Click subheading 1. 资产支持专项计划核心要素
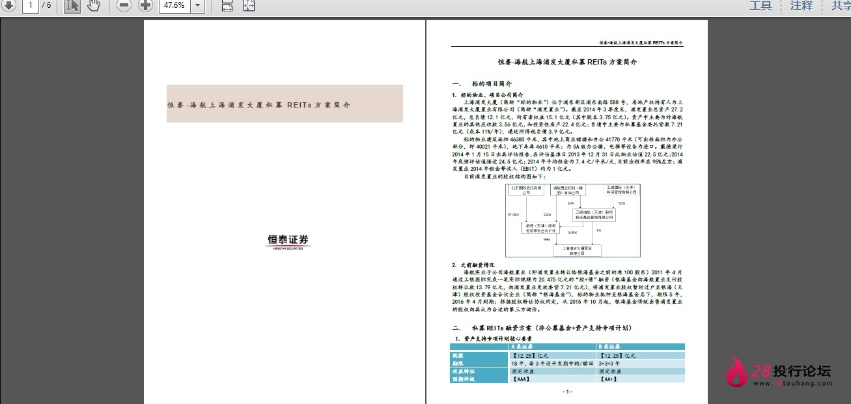This screenshot has width=851, height=404. click(x=493, y=339)
